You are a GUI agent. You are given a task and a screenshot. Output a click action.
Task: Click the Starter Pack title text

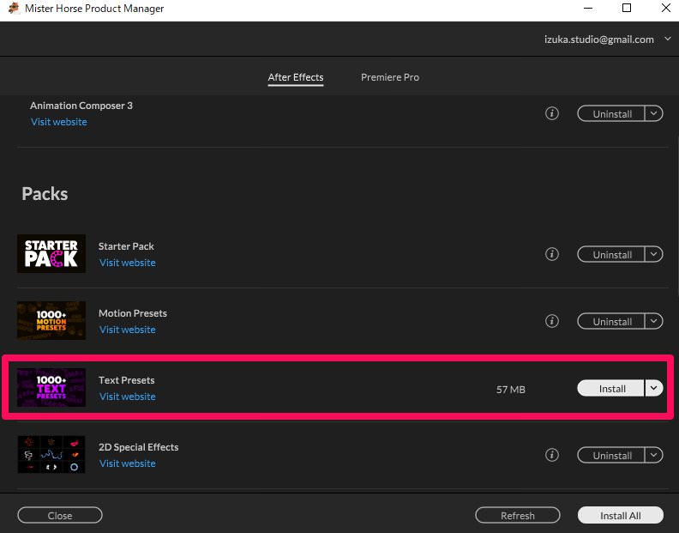tap(126, 246)
